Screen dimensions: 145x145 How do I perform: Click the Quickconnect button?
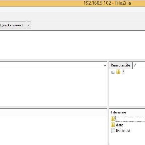pyautogui.click(x=13, y=25)
